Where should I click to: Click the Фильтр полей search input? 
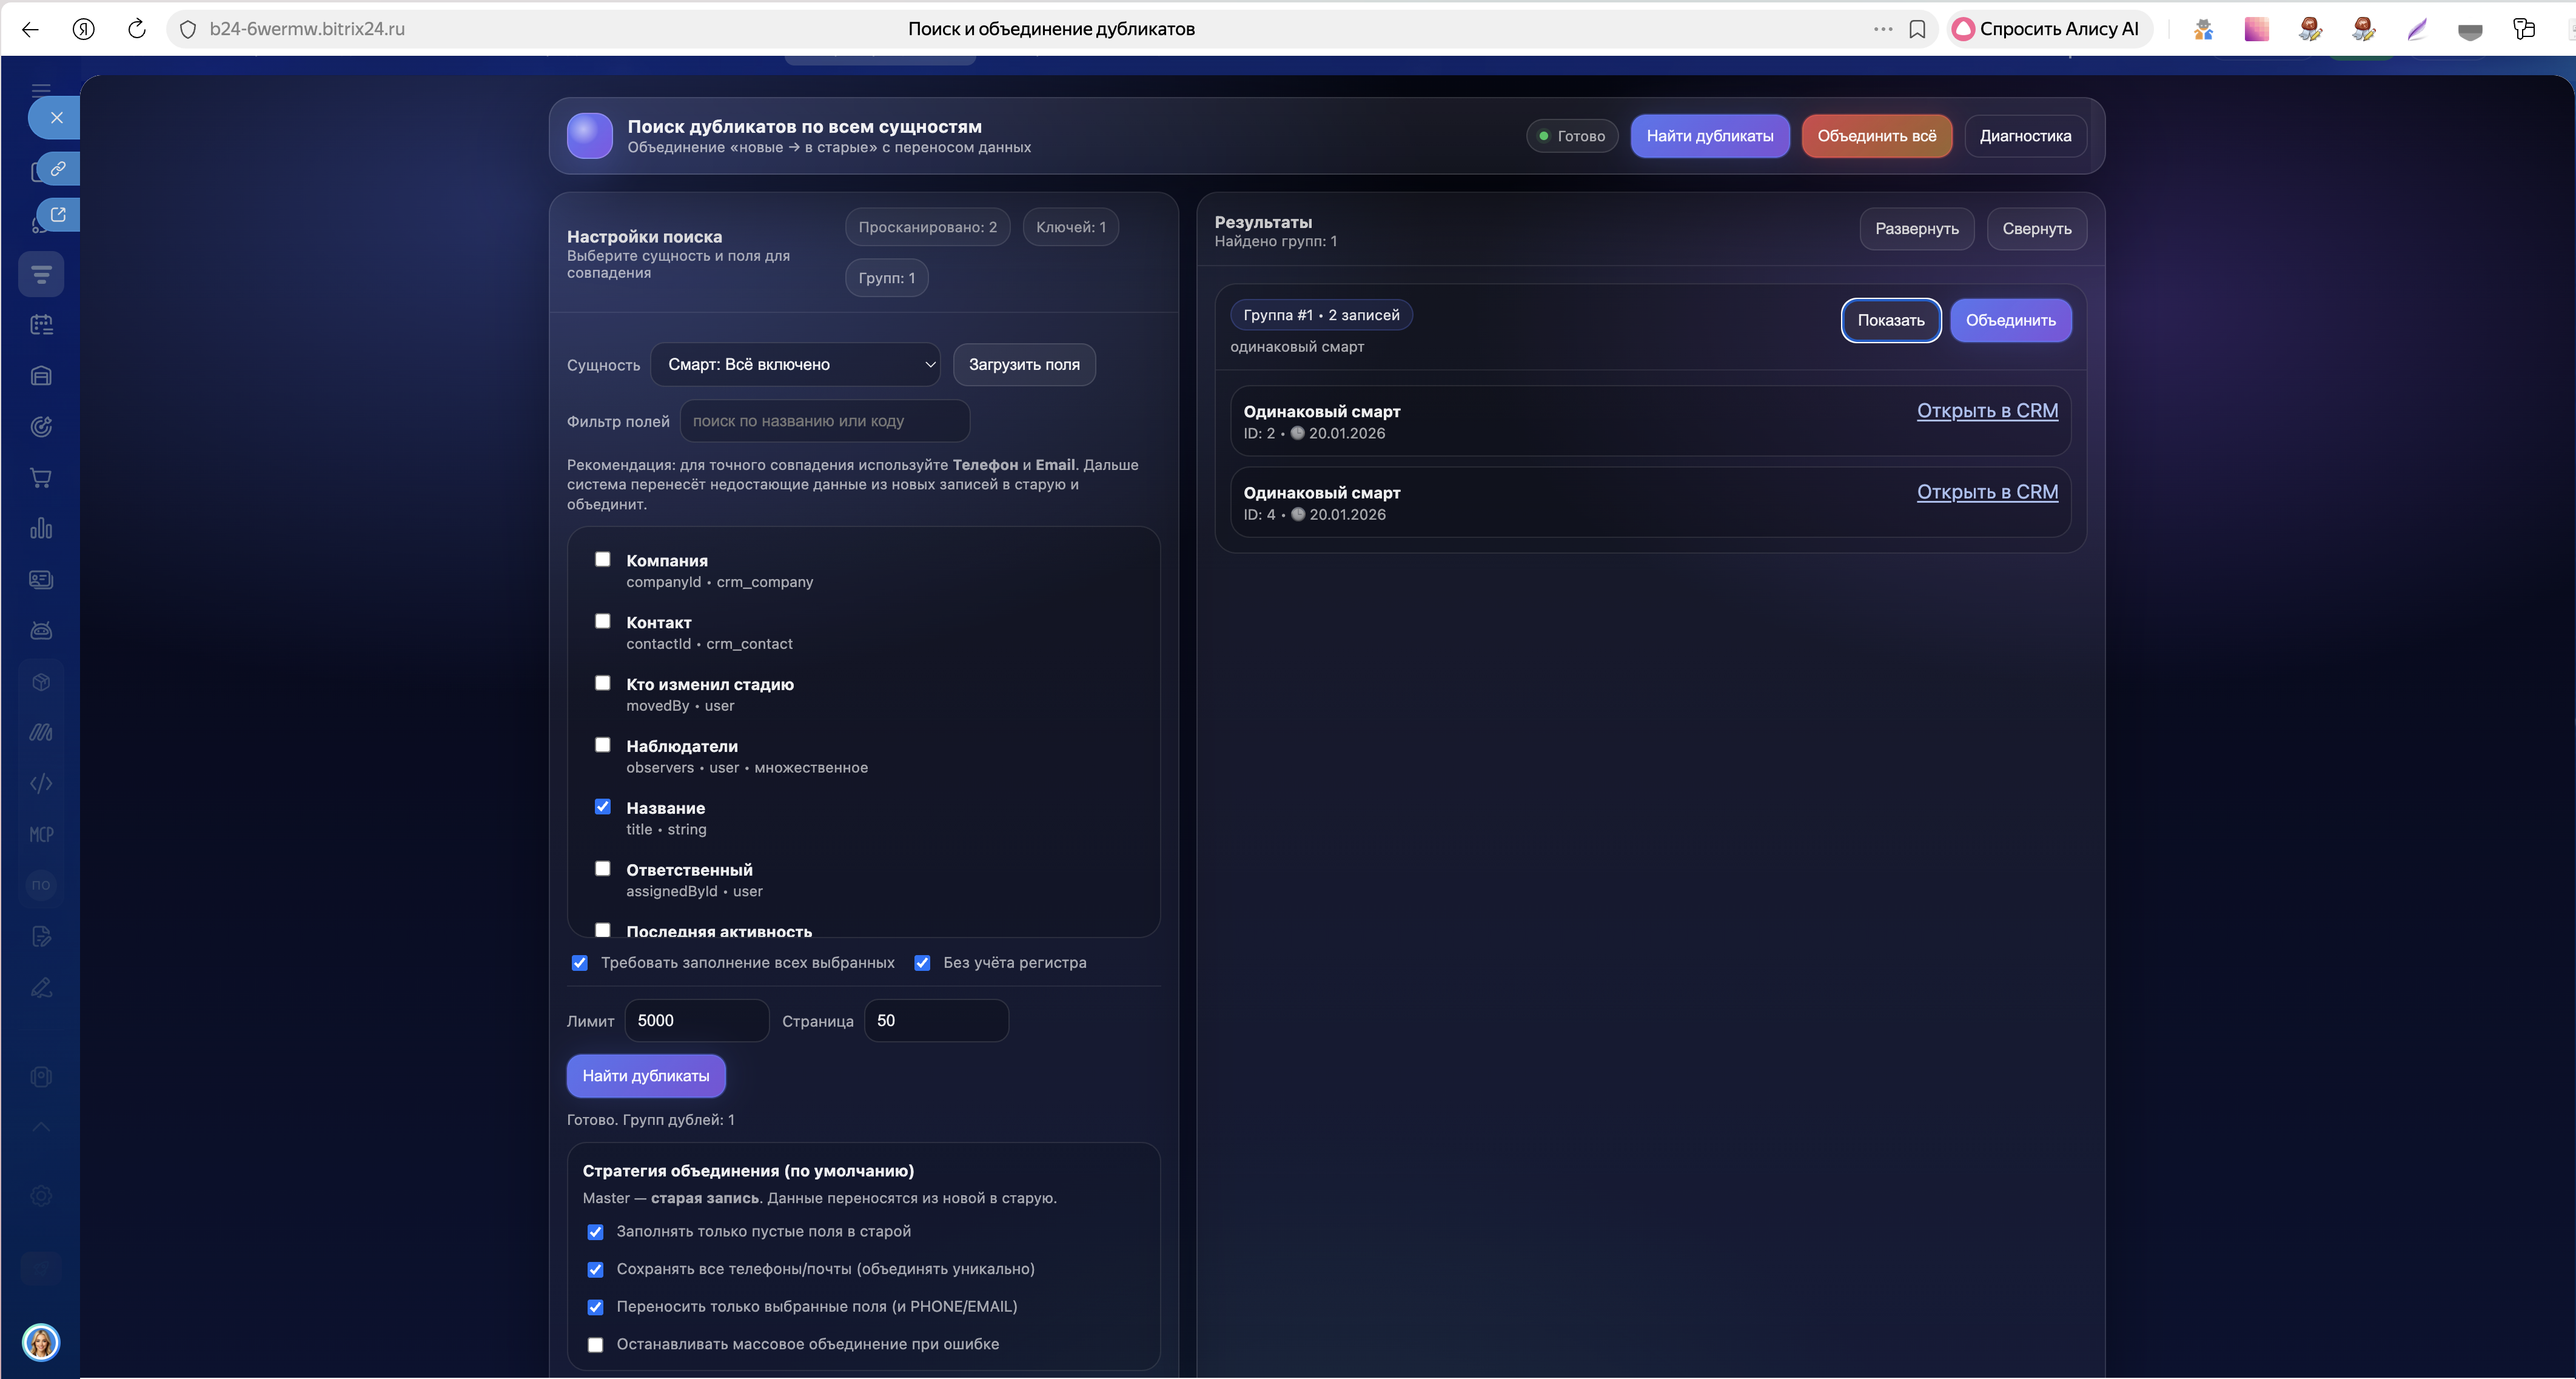tap(824, 421)
